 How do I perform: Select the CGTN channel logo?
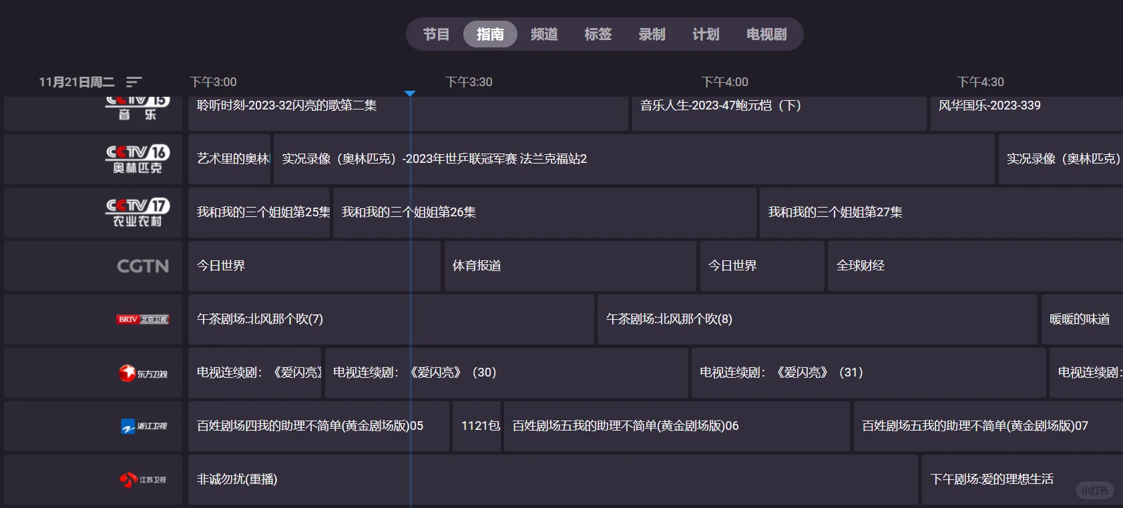click(143, 266)
